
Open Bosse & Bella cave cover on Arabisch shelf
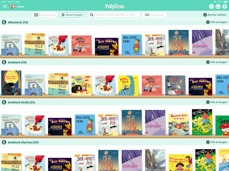pyautogui.click(x=81, y=85)
